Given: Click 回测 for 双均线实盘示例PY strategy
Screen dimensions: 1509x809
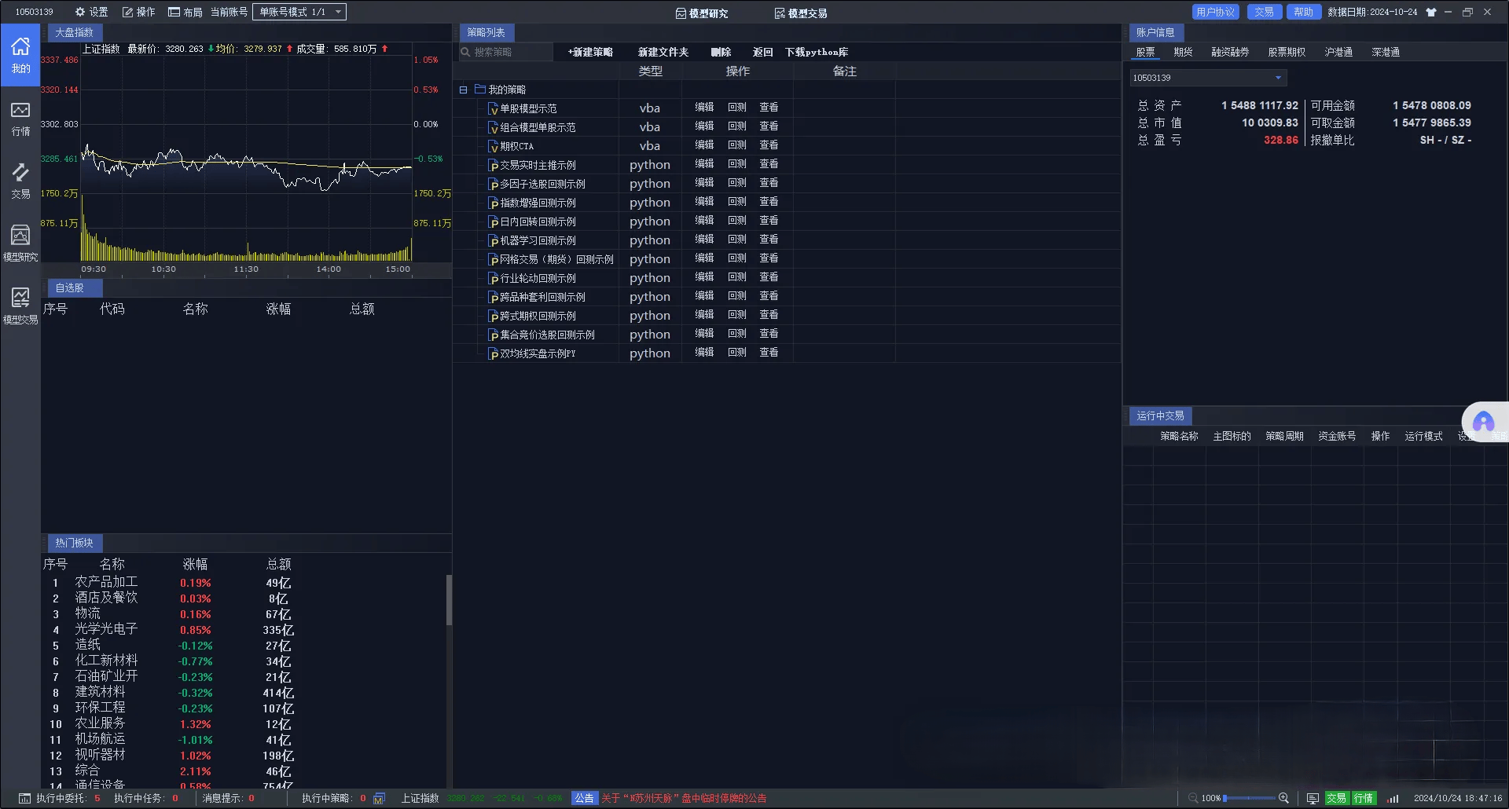Looking at the screenshot, I should (x=736, y=353).
